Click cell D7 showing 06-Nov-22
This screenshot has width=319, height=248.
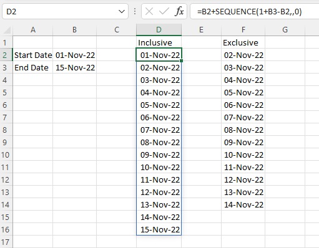point(159,117)
